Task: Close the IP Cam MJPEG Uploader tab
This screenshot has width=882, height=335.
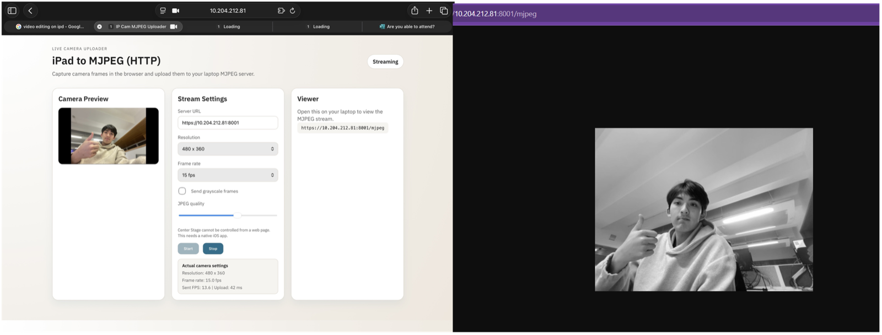Action: [99, 26]
